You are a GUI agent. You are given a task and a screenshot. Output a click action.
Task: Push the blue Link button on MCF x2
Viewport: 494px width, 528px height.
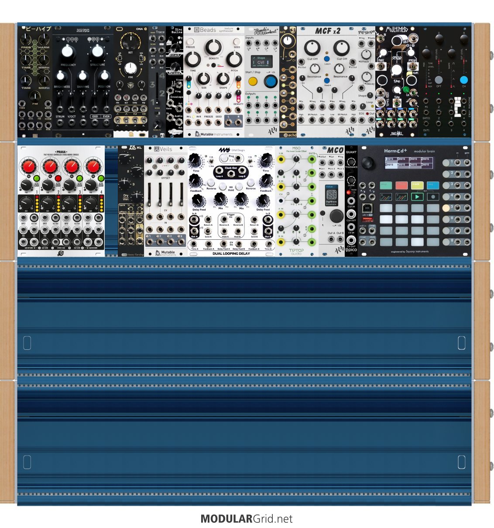pyautogui.click(x=327, y=59)
